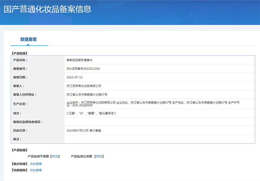This screenshot has width=260, height=181.
Task: Click the 备案编号 row label
Action: coord(20,69)
